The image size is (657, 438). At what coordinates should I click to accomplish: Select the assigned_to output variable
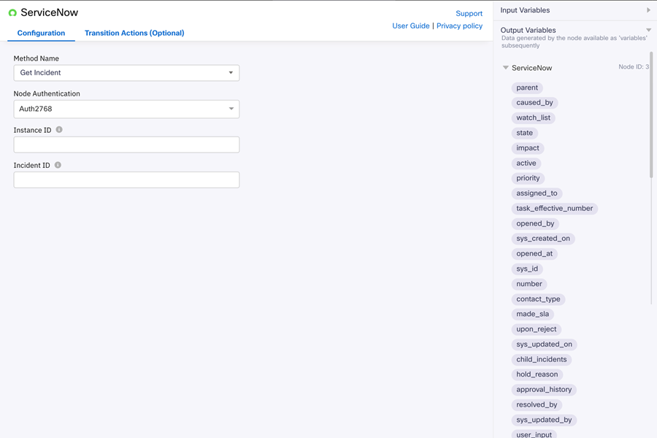537,193
